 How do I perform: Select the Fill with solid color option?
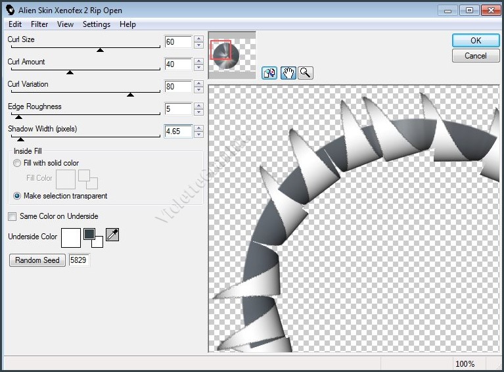(x=17, y=163)
